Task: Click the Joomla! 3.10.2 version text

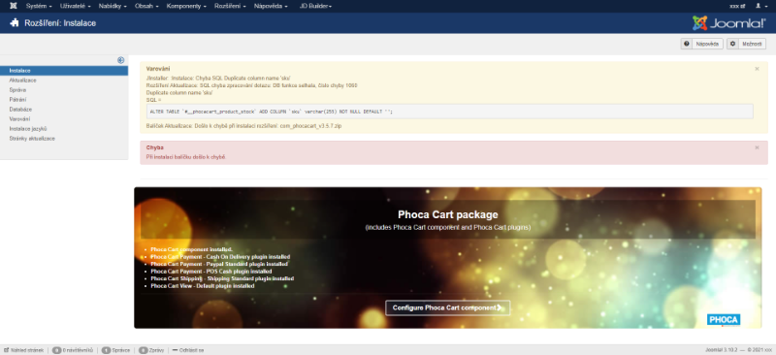Action: [721, 350]
